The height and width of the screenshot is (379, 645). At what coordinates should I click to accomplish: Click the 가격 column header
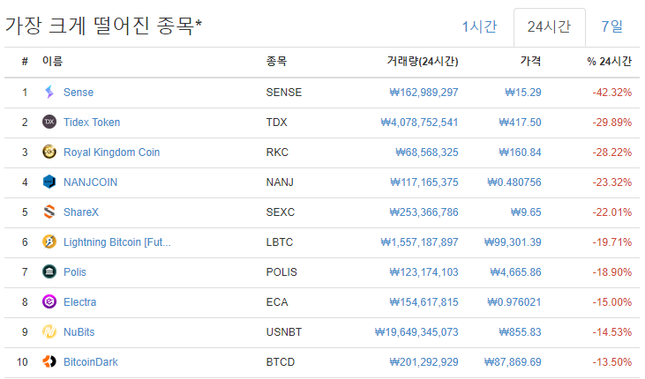pos(530,62)
